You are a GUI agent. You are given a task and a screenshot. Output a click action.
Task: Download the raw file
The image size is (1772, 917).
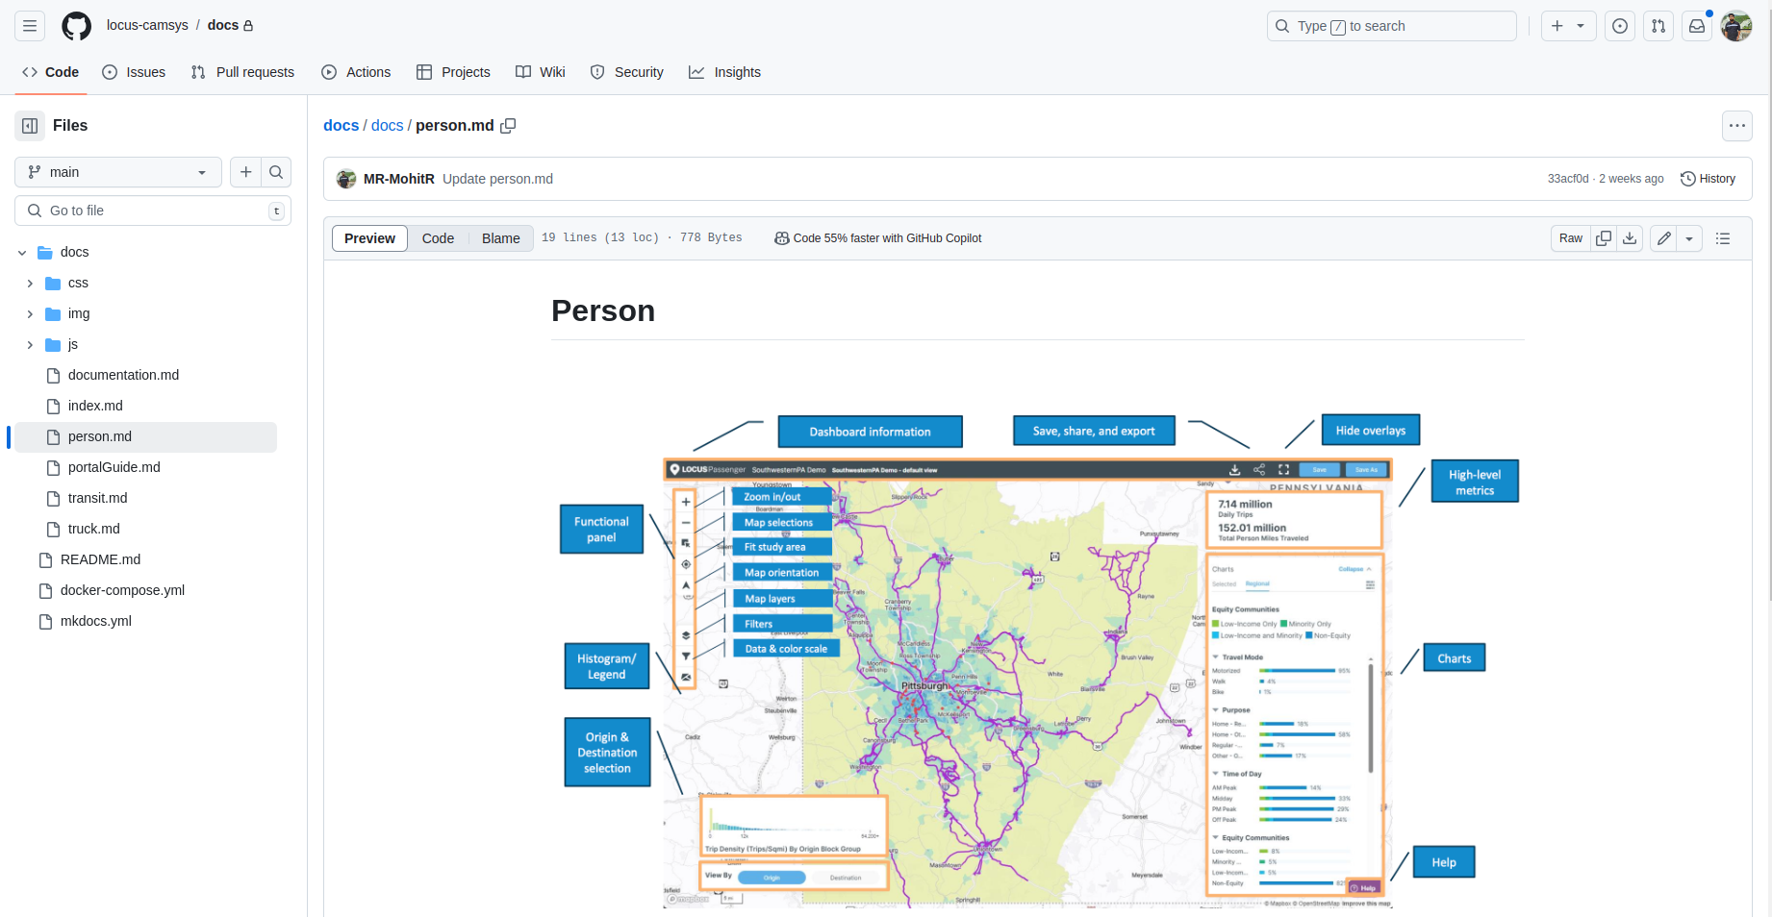pos(1630,238)
